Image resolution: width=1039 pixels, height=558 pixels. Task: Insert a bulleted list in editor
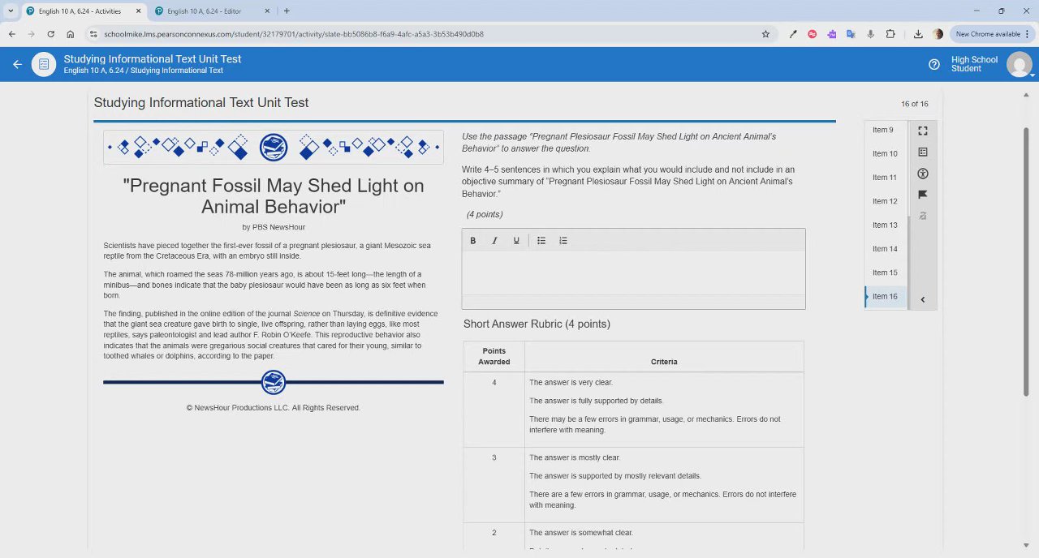[x=541, y=241]
